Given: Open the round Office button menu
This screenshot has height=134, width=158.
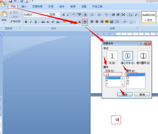Looking at the screenshot, I should pyautogui.click(x=3, y=3).
